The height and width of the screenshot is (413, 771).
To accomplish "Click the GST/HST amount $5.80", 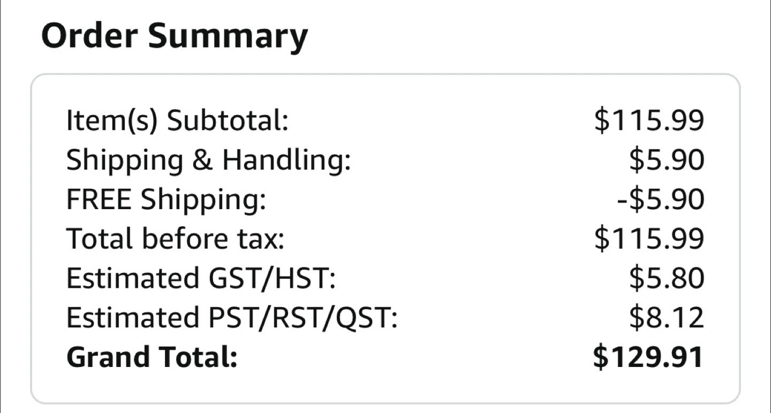I will tap(667, 279).
